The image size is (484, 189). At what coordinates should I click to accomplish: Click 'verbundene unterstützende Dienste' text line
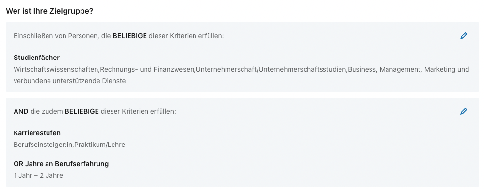[x=69, y=81]
